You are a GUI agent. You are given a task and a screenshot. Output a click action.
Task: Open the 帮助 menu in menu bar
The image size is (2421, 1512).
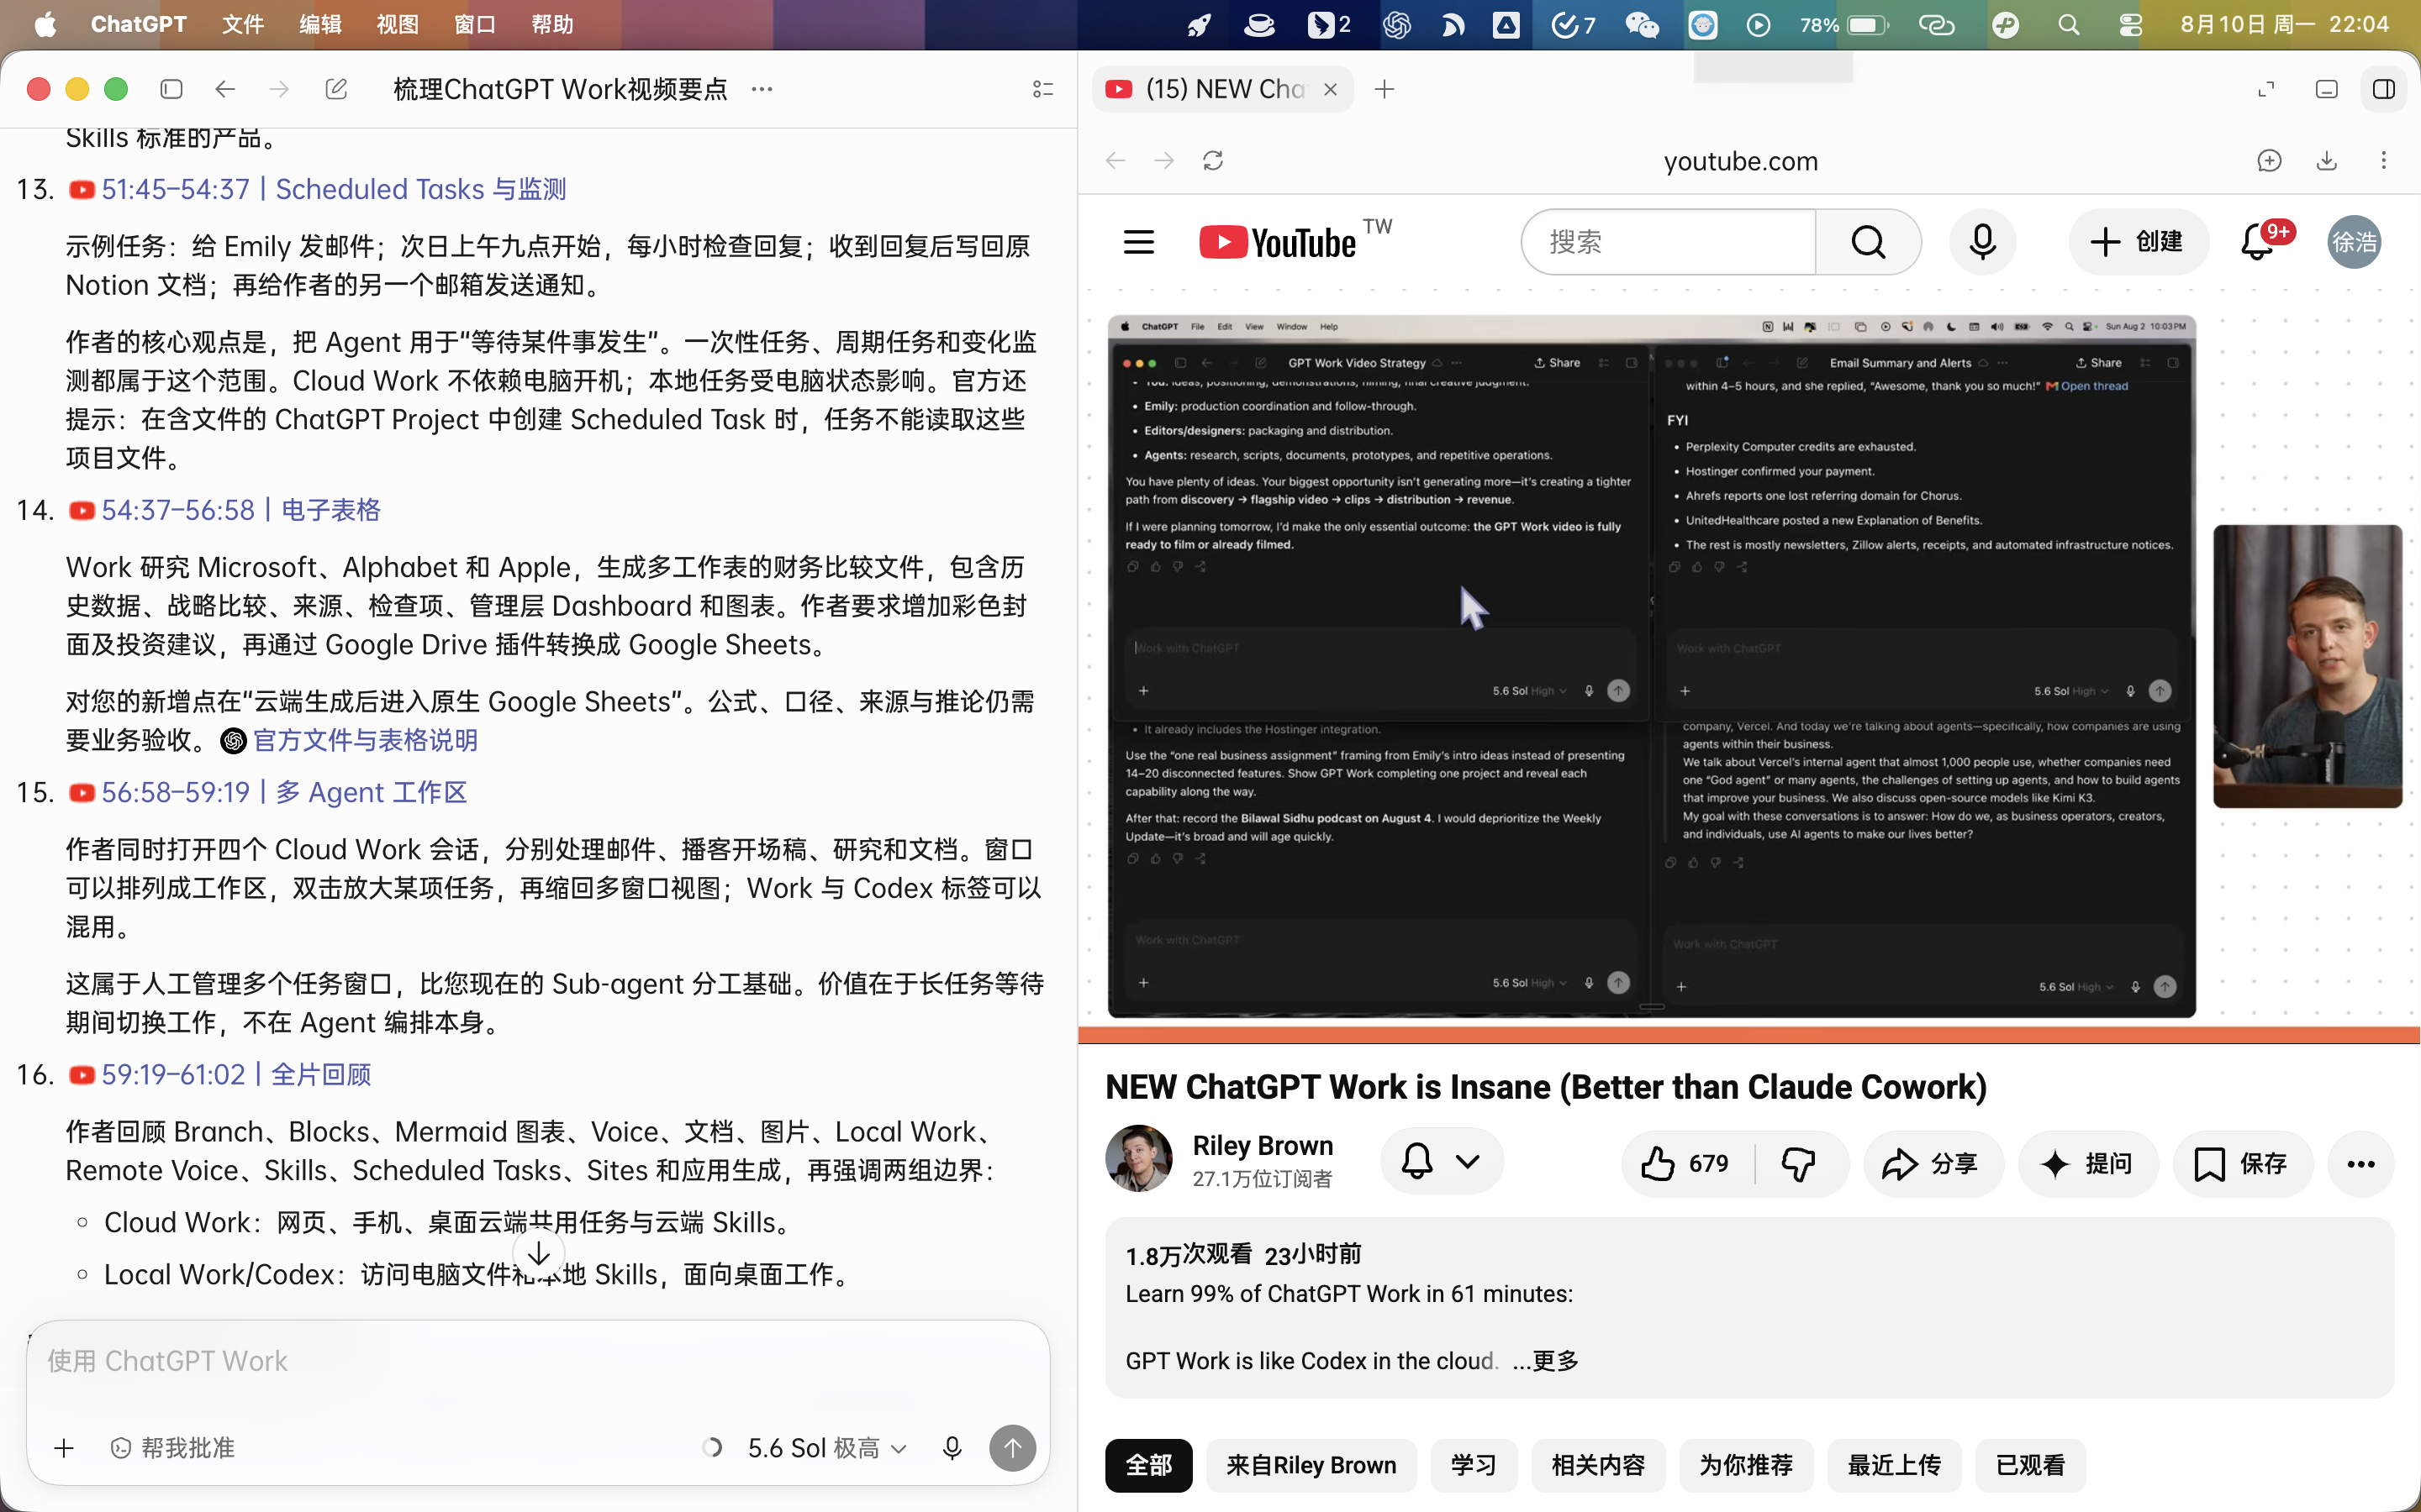coord(552,24)
